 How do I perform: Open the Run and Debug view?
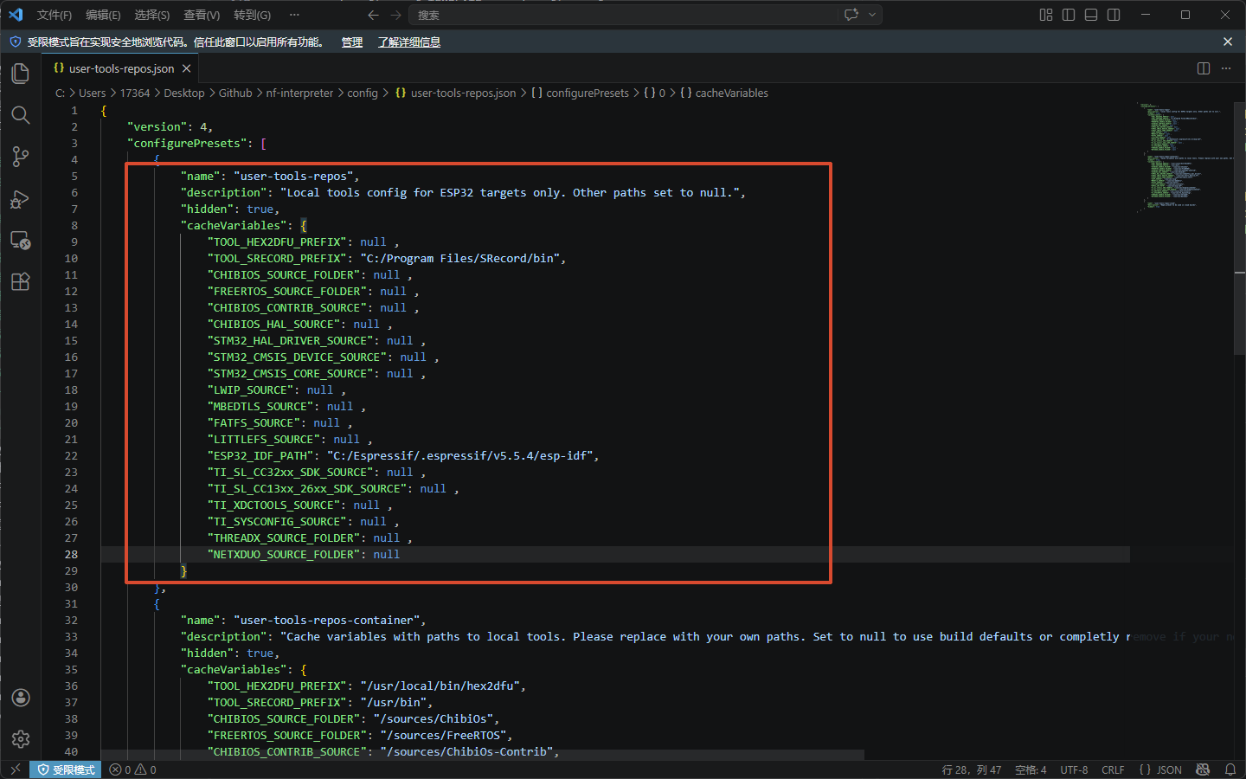[x=21, y=199]
